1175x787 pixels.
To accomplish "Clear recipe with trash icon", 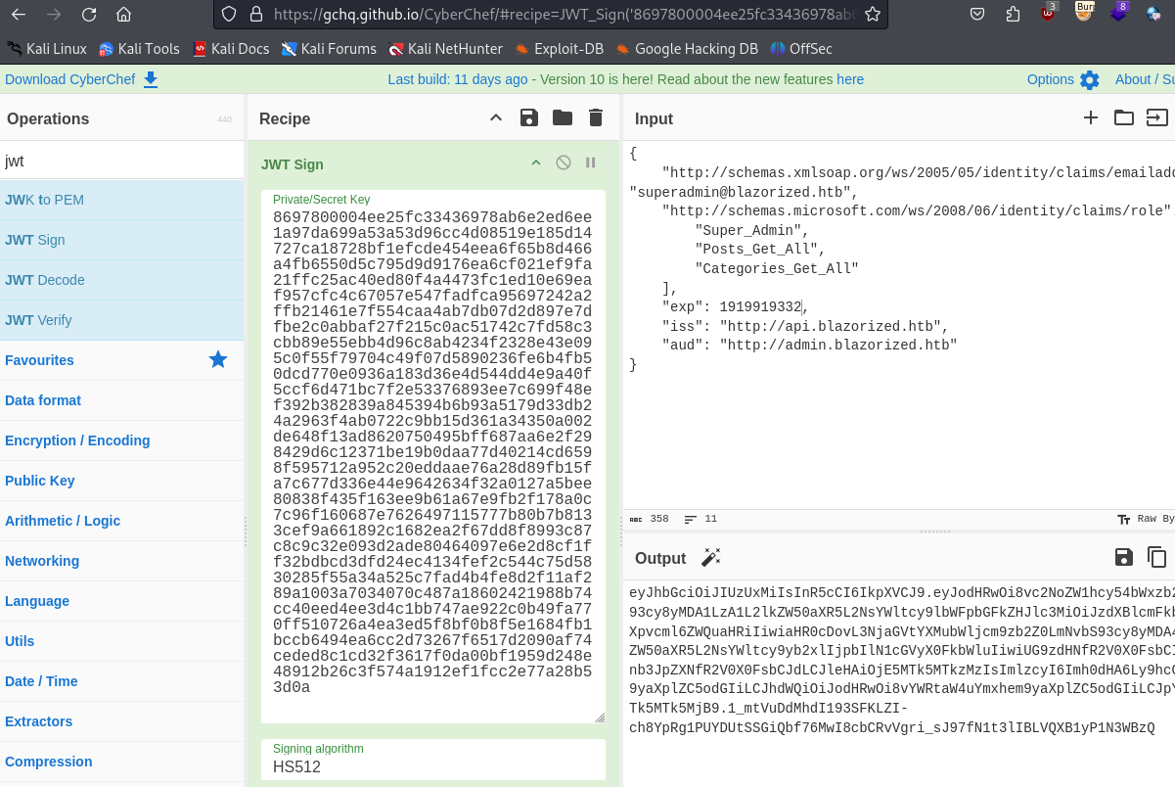I will click(x=595, y=118).
